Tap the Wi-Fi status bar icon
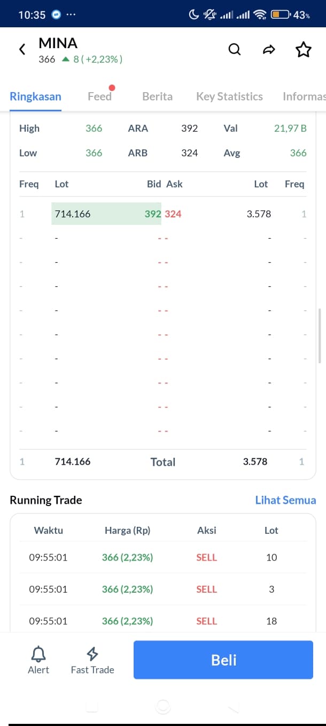This screenshot has height=726, width=326. (x=260, y=15)
